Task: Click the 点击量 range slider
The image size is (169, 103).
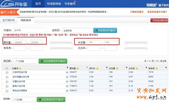Action: [136, 43]
